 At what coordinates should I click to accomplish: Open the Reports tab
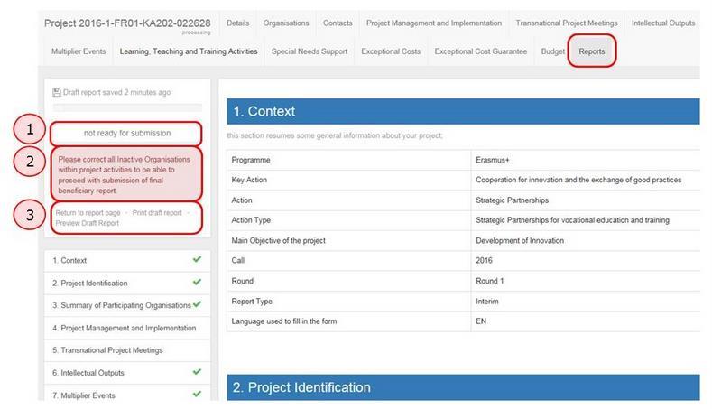[592, 51]
